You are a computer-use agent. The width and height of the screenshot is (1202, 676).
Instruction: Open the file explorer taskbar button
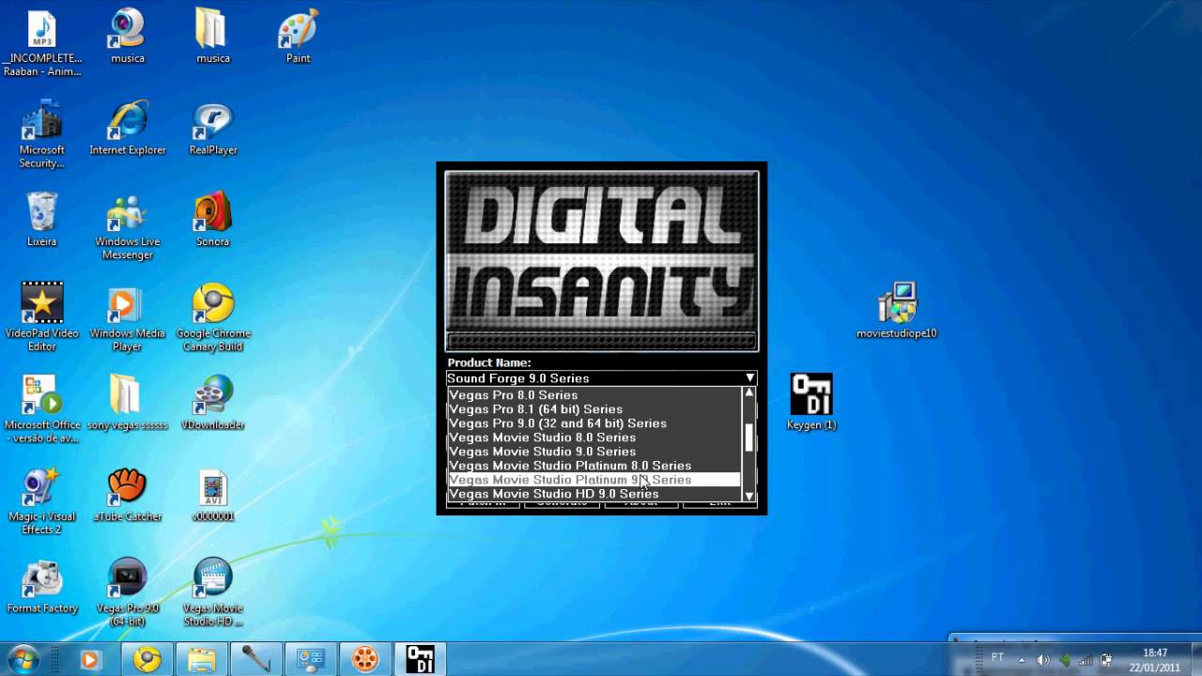click(x=201, y=659)
